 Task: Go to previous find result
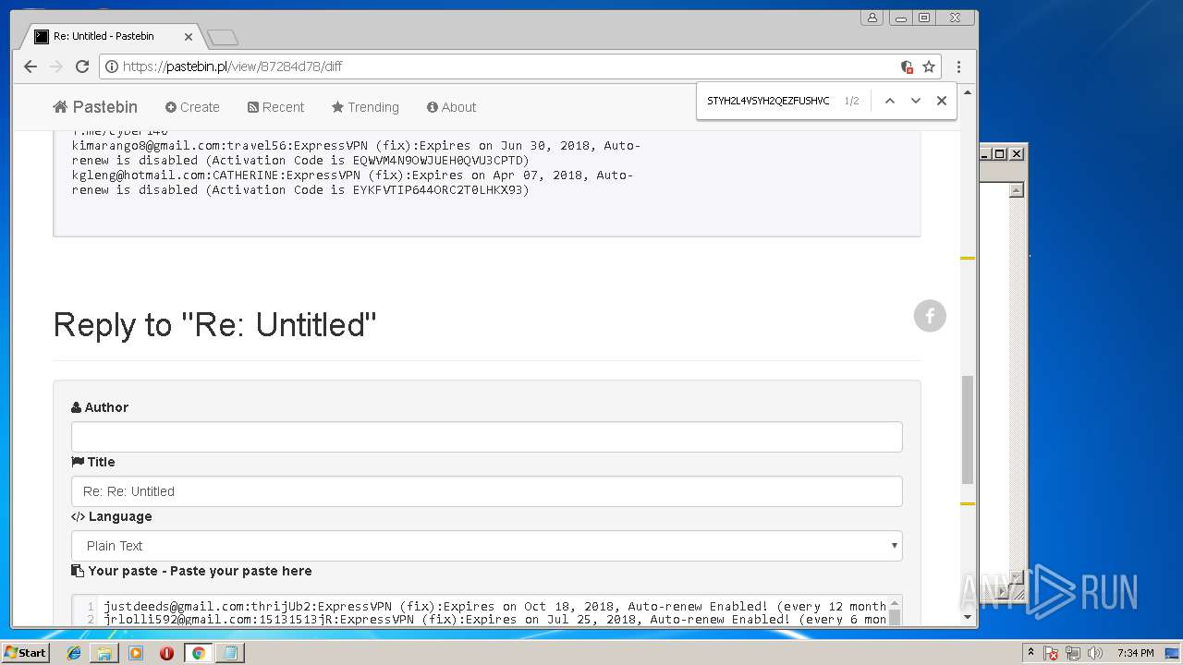889,101
